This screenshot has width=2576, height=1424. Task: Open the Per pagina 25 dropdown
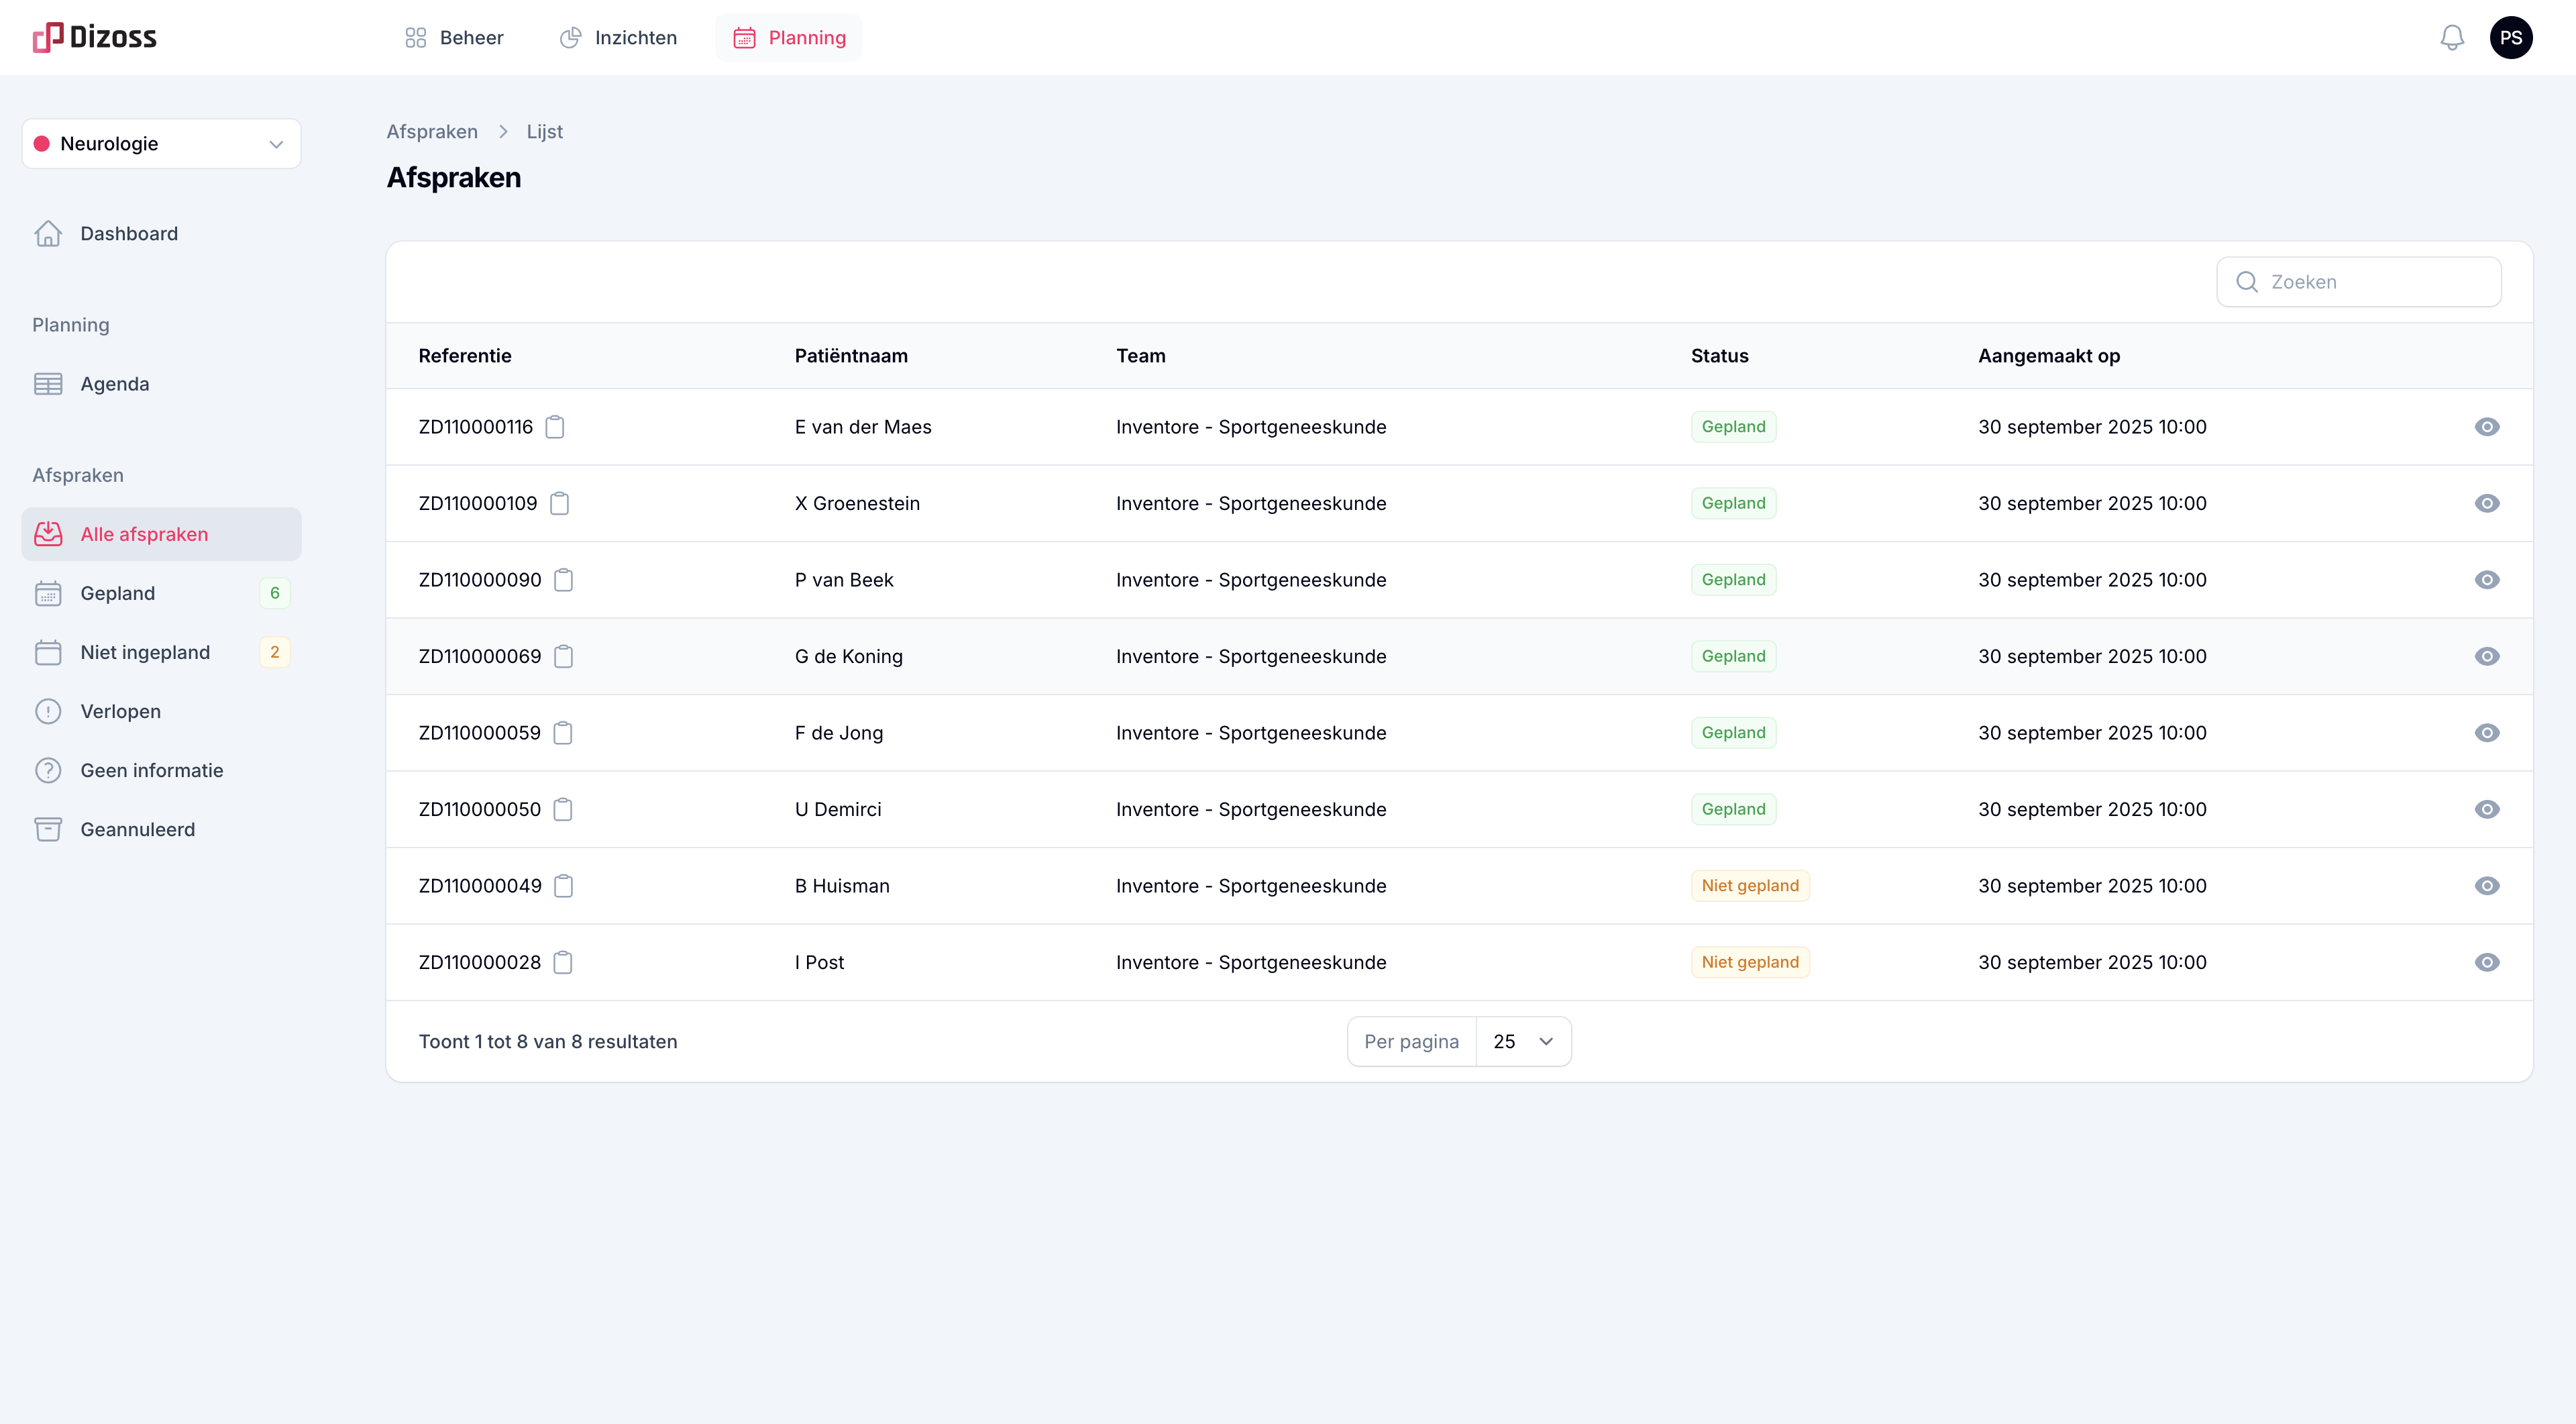pyautogui.click(x=1522, y=1042)
